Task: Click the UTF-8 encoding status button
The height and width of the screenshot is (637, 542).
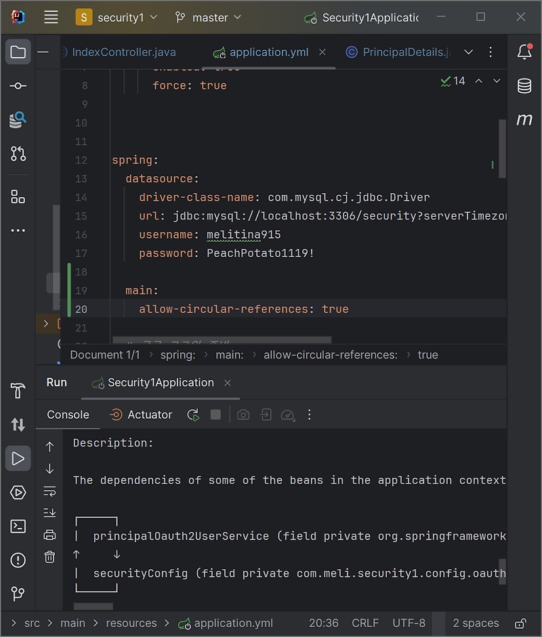Action: [x=409, y=623]
